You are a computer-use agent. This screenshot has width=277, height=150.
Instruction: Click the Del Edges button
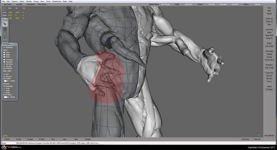coord(269,90)
